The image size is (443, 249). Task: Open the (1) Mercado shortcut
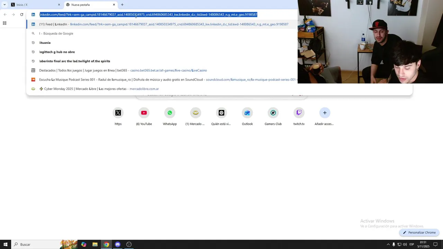point(196,117)
